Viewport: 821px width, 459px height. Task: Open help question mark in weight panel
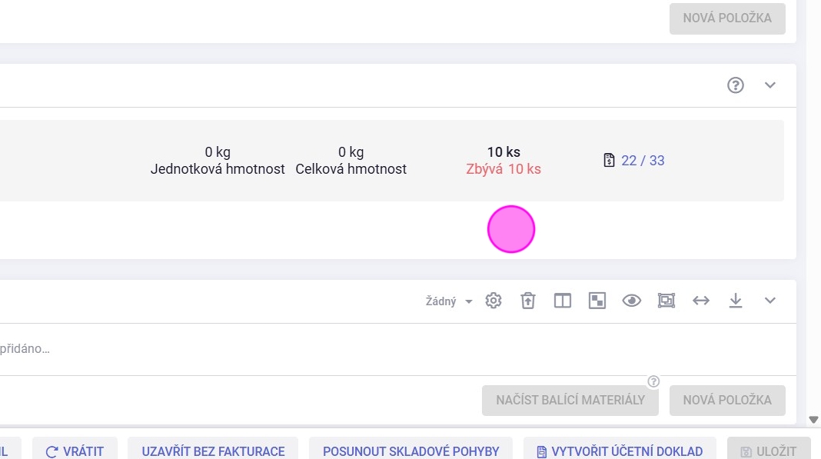(x=736, y=85)
